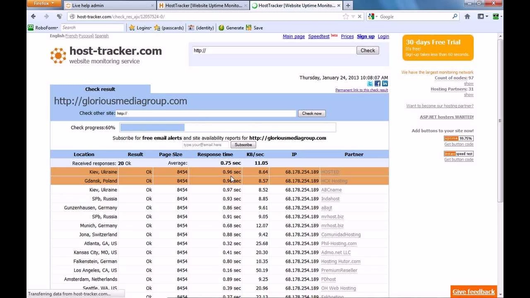Open the RoboForm Logins dropdown
Screen dimensions: 530x298
click(x=140, y=28)
